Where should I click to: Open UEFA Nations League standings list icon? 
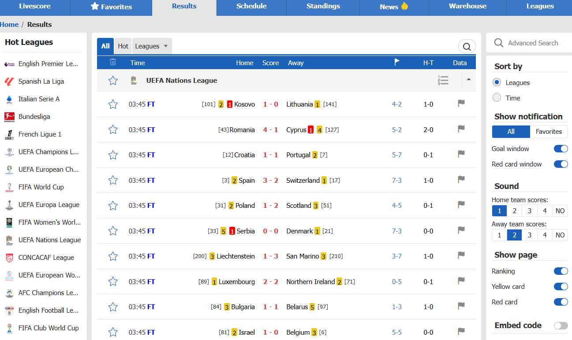(x=443, y=80)
